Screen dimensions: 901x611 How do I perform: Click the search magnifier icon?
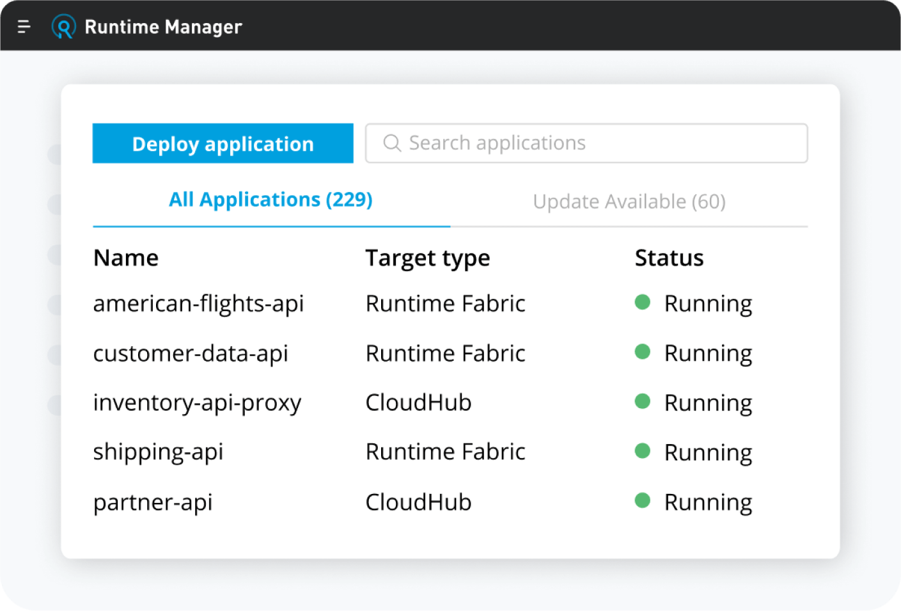392,143
